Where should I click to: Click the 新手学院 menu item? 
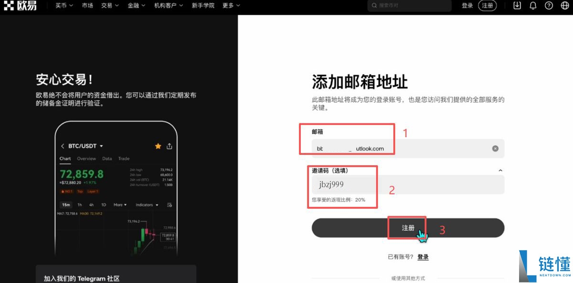click(203, 6)
